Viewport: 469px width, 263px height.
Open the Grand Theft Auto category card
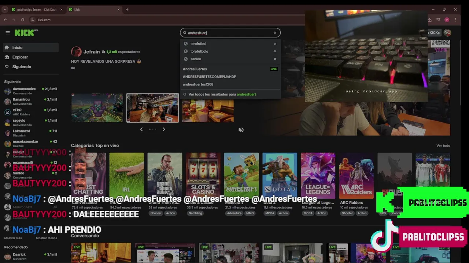click(165, 175)
